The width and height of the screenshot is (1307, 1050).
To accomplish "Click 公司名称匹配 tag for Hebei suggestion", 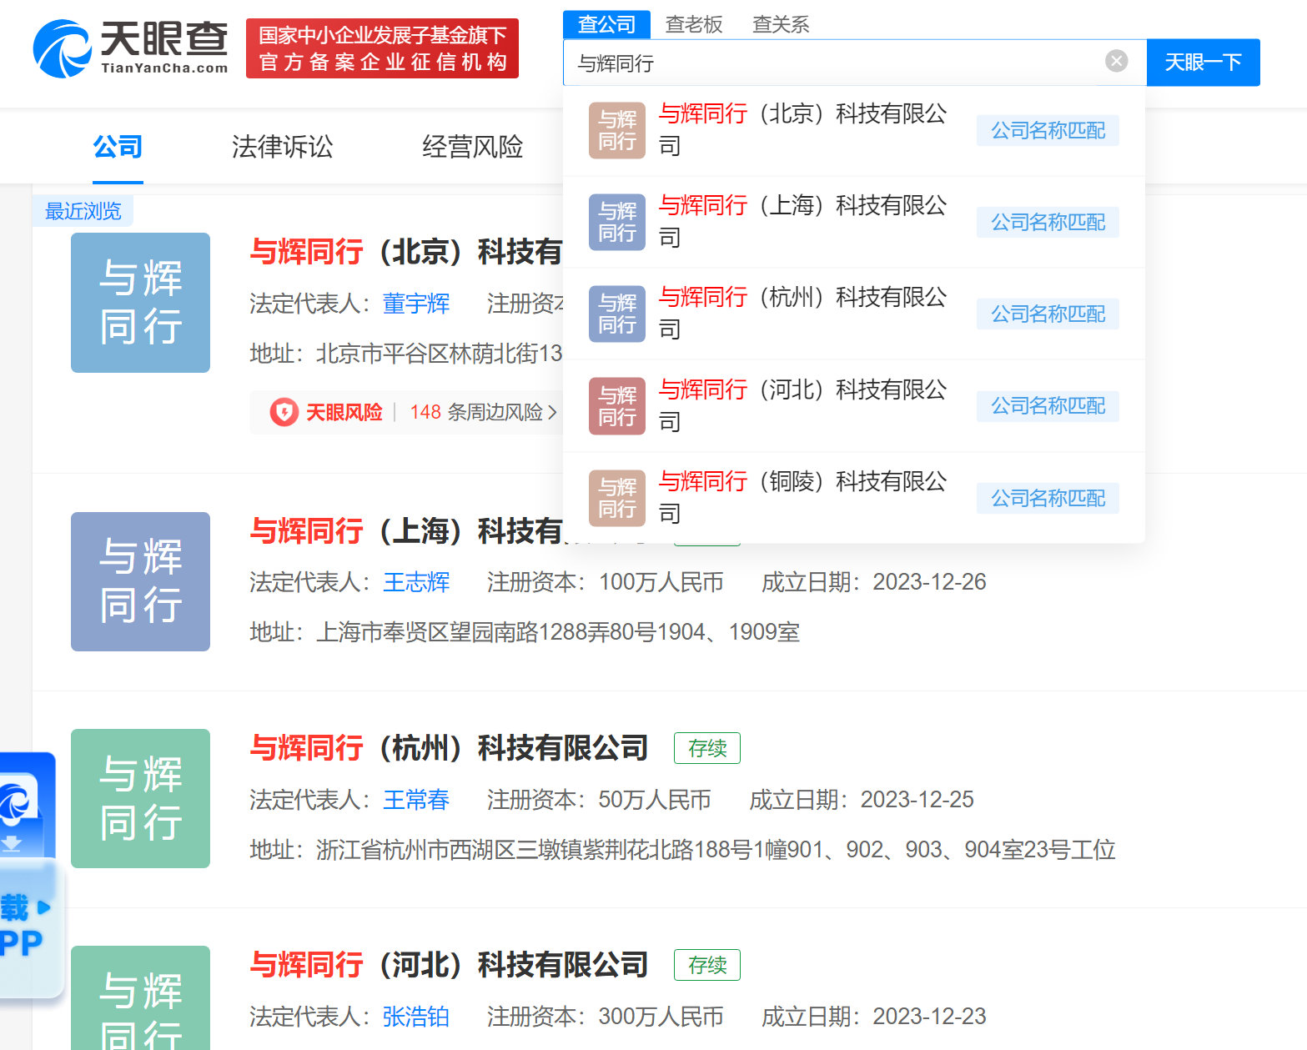I will tap(1048, 405).
